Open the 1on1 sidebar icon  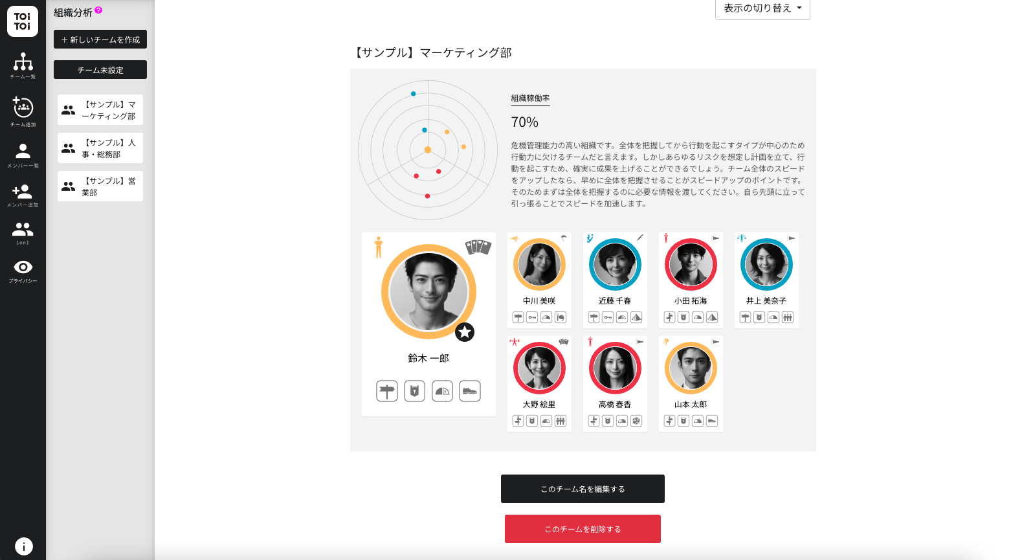[x=23, y=233]
